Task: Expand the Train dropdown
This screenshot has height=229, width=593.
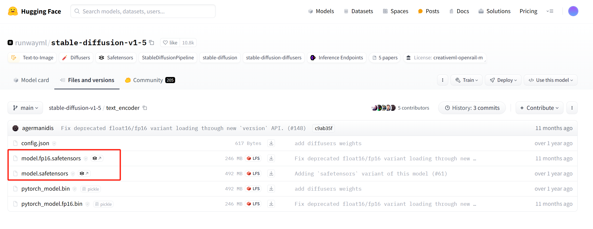Action: pos(466,80)
